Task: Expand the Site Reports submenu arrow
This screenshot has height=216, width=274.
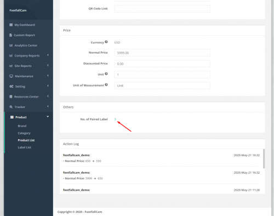Action: coord(48,65)
